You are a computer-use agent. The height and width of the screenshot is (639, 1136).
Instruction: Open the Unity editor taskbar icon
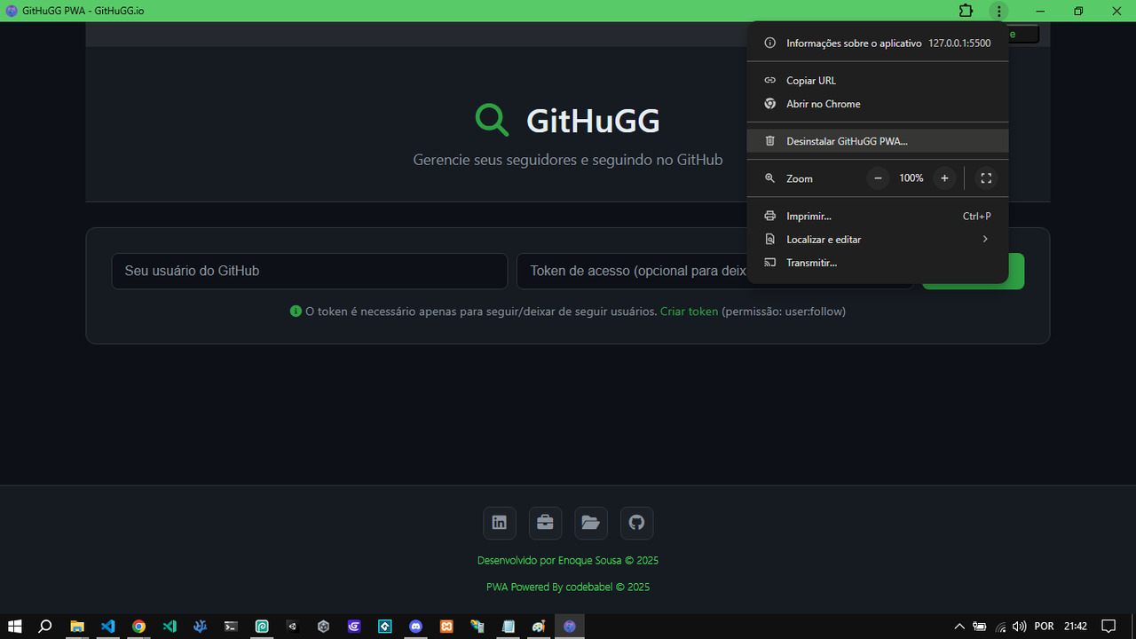coord(293,626)
